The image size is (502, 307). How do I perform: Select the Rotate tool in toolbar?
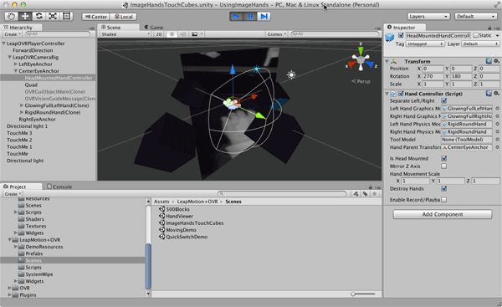click(x=38, y=17)
